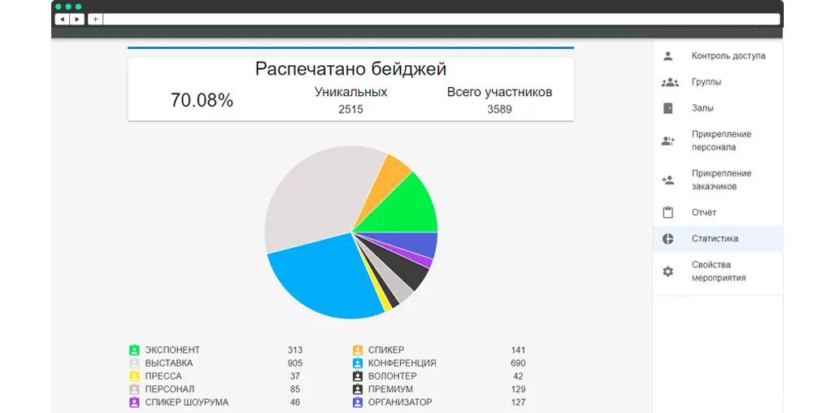Click the pie chart icon beside Статистика
Image resolution: width=835 pixels, height=413 pixels.
[668, 238]
